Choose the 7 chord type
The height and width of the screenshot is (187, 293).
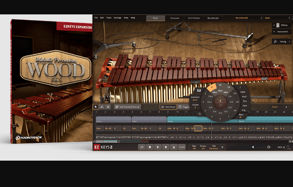coord(240,88)
